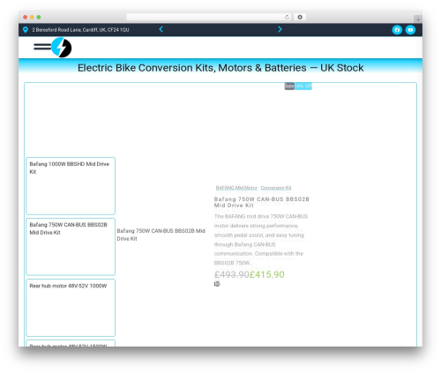Screen dimensions: 441x373
Task: Select the Bafang 1000W BBSHD Mid Drive Kit card
Action: coord(71,186)
